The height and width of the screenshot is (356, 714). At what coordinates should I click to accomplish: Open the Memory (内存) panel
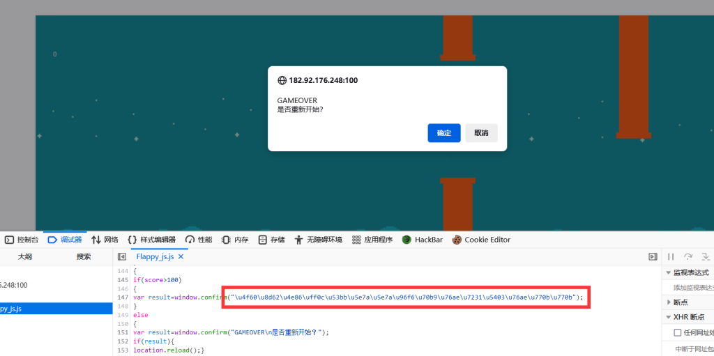pyautogui.click(x=235, y=240)
